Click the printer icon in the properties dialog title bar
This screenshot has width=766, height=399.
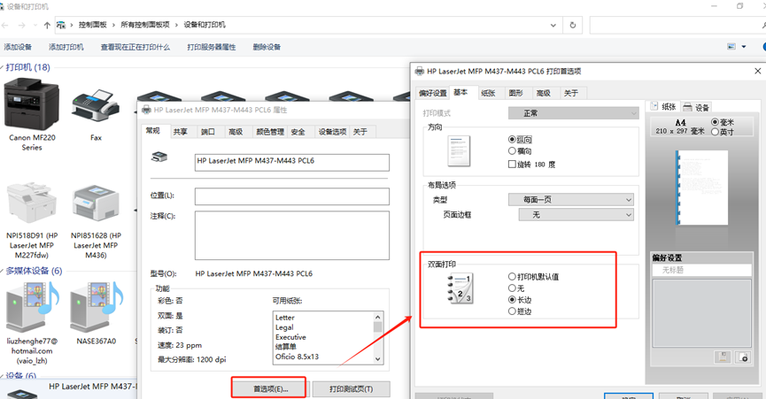[146, 110]
